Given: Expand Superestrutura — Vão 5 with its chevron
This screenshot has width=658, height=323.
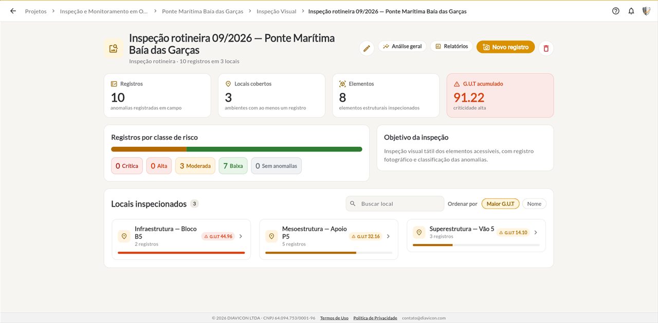Looking at the screenshot, I should point(536,233).
